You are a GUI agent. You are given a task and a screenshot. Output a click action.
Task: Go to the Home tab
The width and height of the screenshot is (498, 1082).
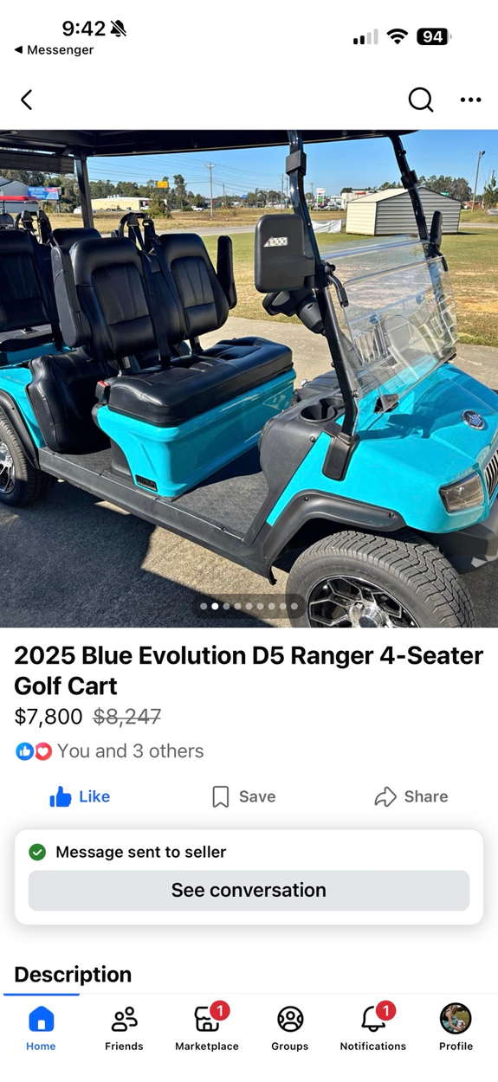click(x=41, y=1027)
